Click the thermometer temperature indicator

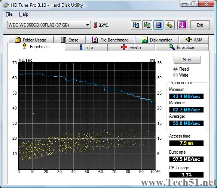(x=95, y=25)
